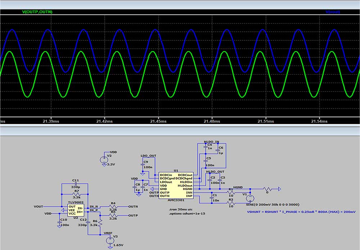Select the V2 voltage source symbol
The height and width of the screenshot is (250, 360).
pyautogui.click(x=104, y=159)
